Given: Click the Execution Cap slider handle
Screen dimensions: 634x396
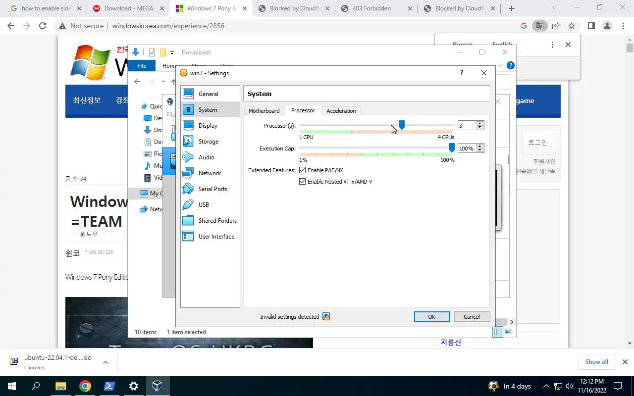Looking at the screenshot, I should click(x=452, y=148).
